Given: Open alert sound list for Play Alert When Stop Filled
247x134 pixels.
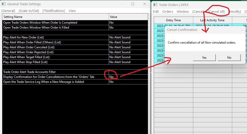Looking at the screenshot, I should coord(128,62).
